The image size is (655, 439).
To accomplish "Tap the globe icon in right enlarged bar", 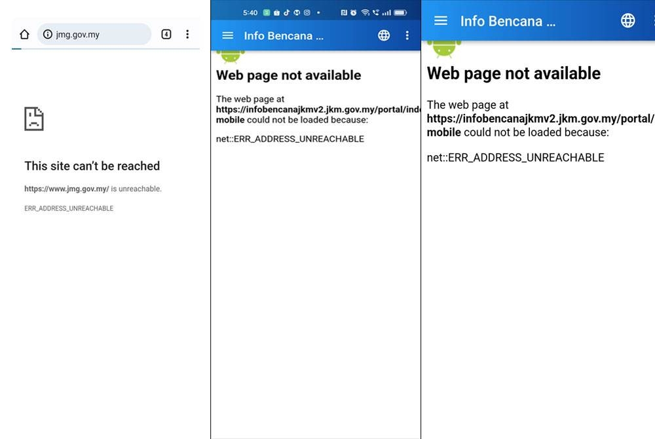I will click(627, 21).
